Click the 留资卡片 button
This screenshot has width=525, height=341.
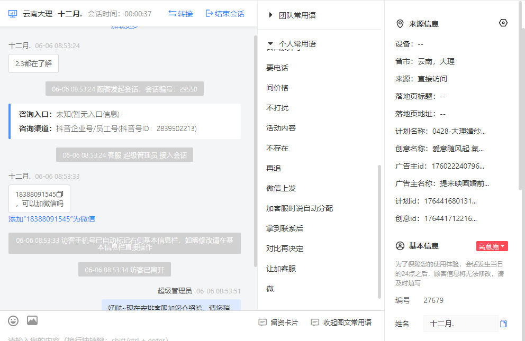tap(278, 322)
